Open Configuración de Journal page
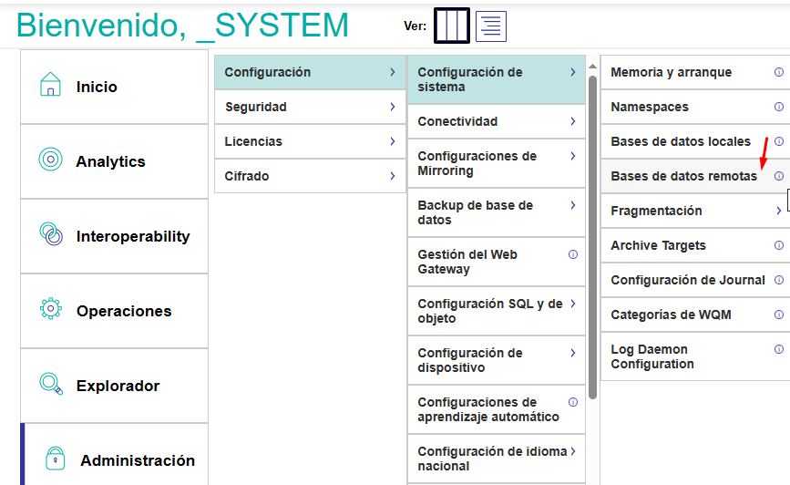 pos(687,280)
